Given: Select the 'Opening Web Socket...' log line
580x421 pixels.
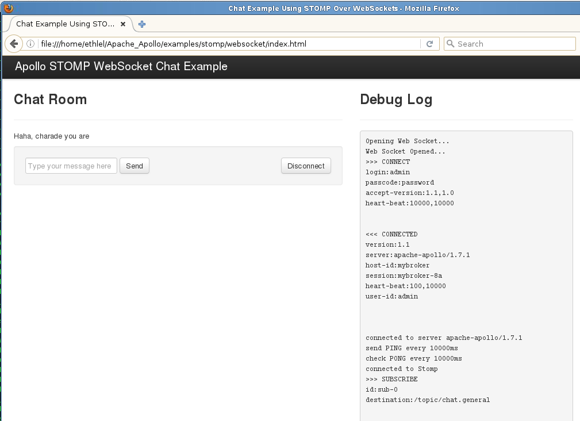Looking at the screenshot, I should (x=407, y=141).
